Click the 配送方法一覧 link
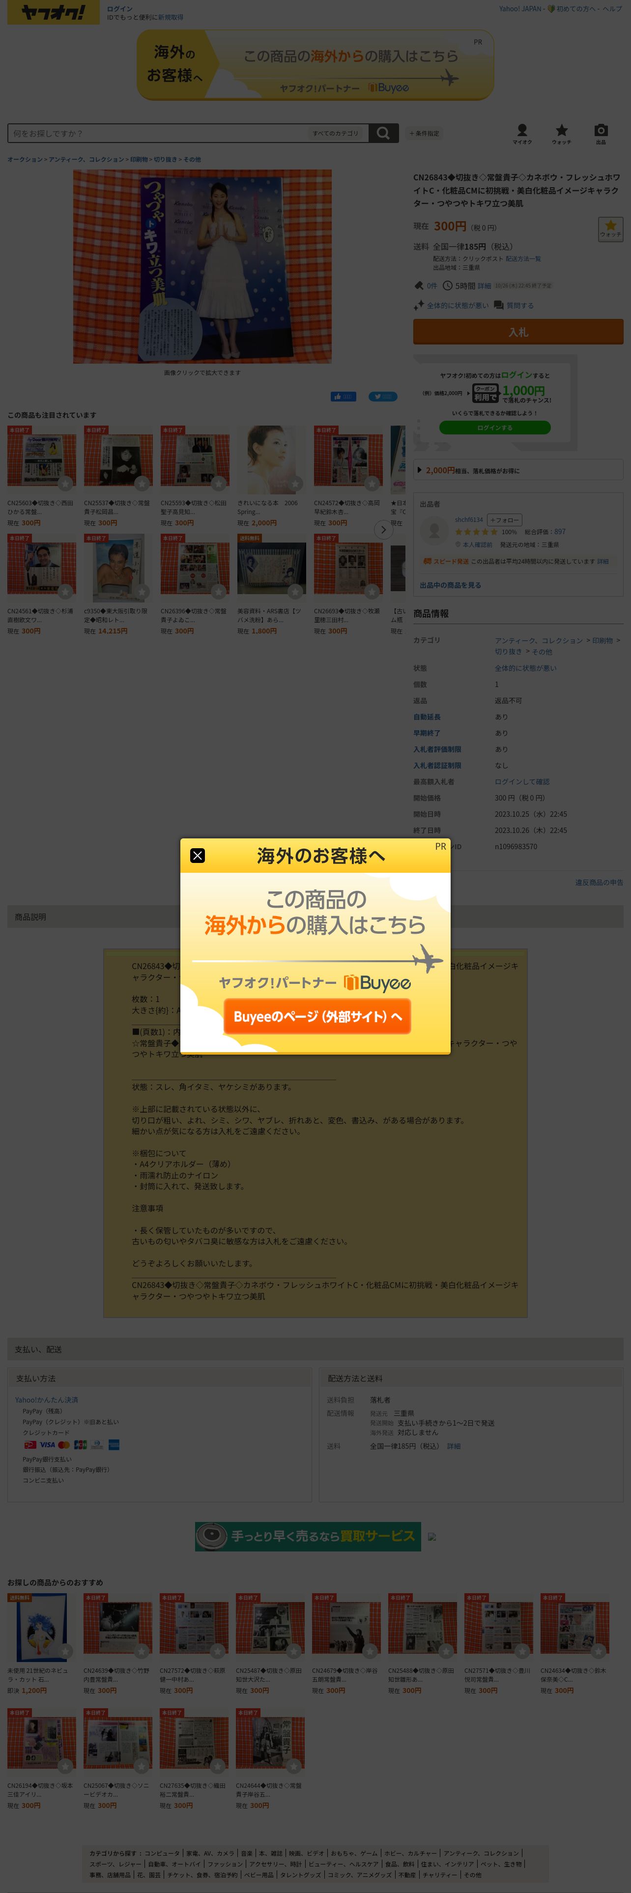This screenshot has height=1893, width=631. 523,258
